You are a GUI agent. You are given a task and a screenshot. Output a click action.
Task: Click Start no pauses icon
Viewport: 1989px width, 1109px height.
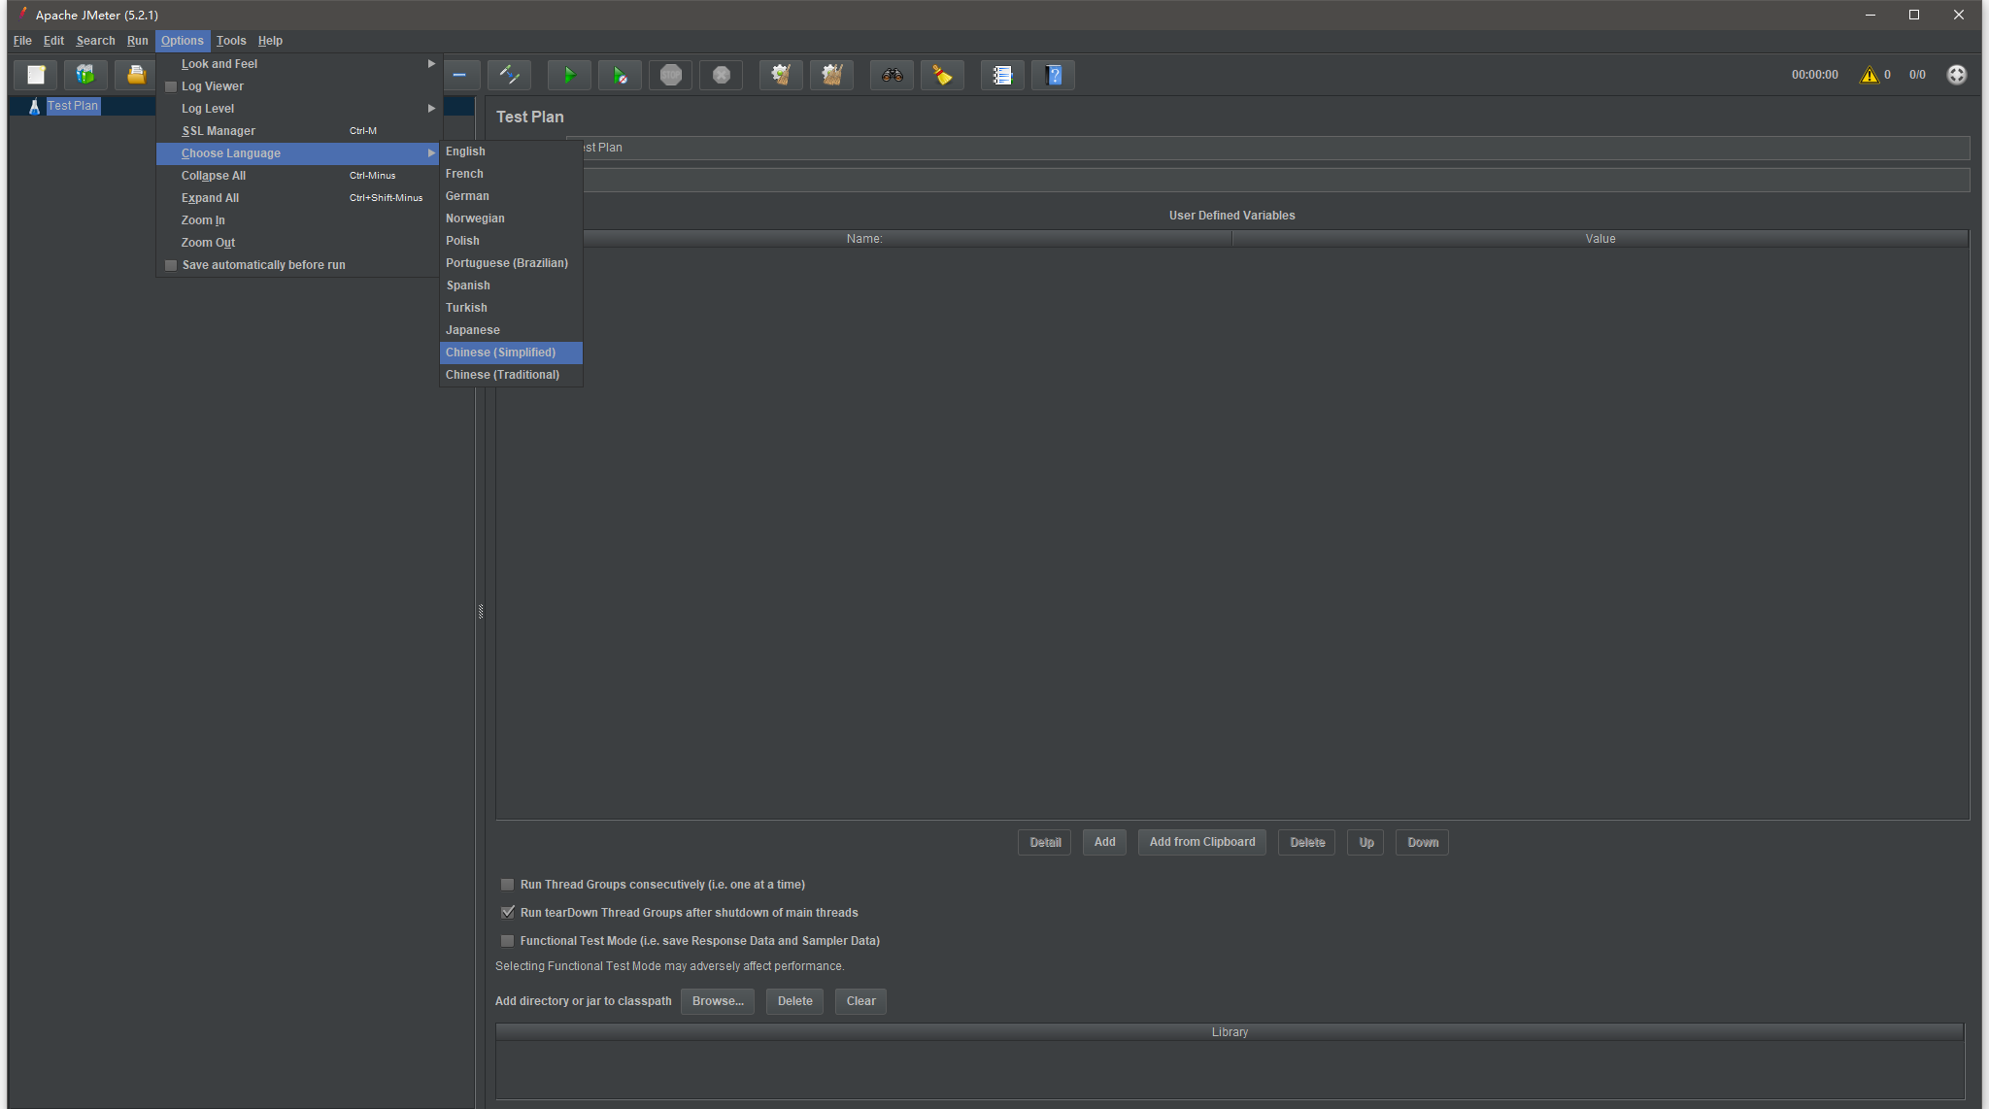620,75
